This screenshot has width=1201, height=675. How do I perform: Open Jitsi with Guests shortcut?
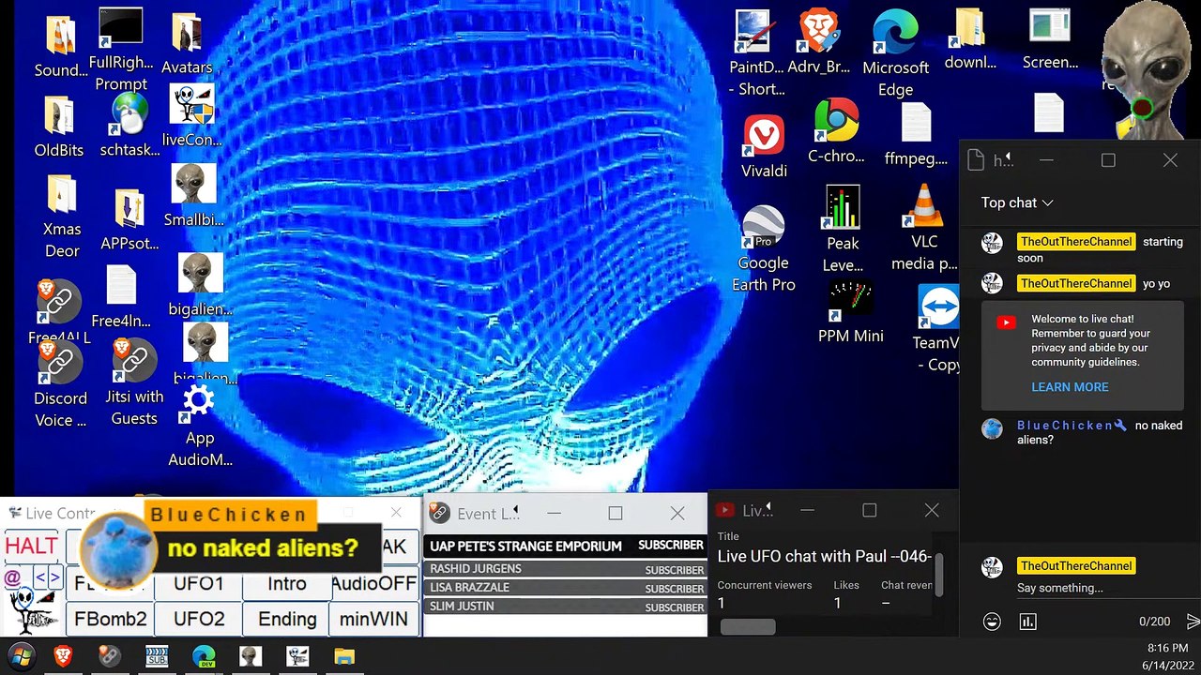[x=134, y=382]
